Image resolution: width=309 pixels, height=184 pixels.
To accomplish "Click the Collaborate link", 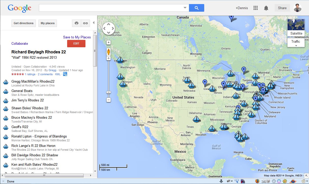I will 20,43.
